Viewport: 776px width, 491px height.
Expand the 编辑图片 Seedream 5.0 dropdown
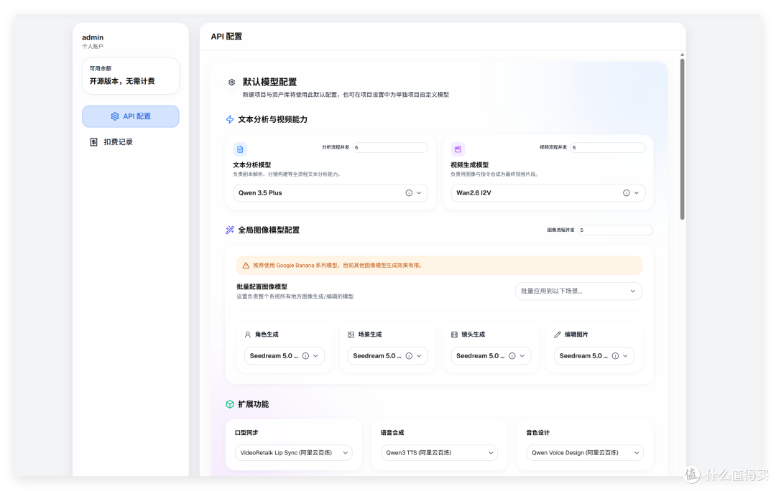pos(594,356)
